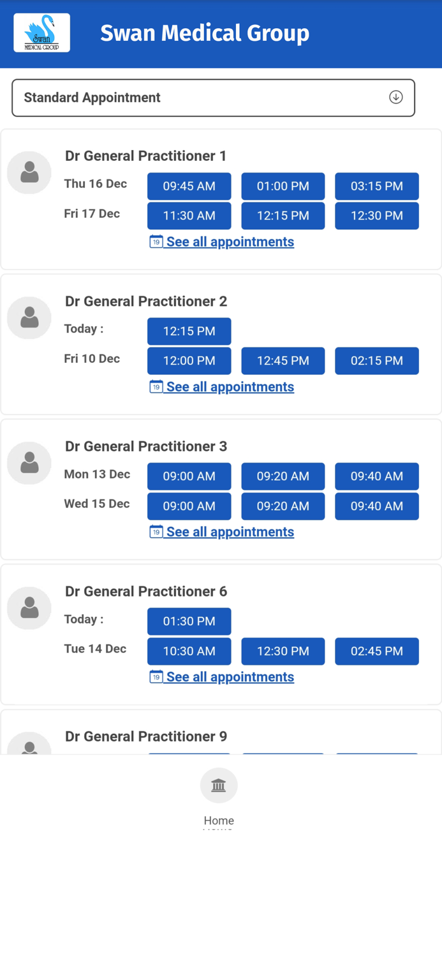Select the 01:30 PM Today slot with Dr General Practitioner 6
This screenshot has width=442, height=958.
pyautogui.click(x=189, y=621)
